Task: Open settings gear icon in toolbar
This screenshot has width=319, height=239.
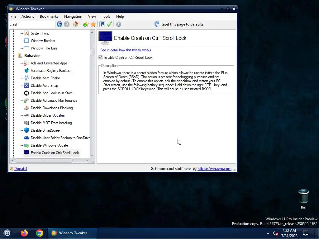Action: click(118, 24)
